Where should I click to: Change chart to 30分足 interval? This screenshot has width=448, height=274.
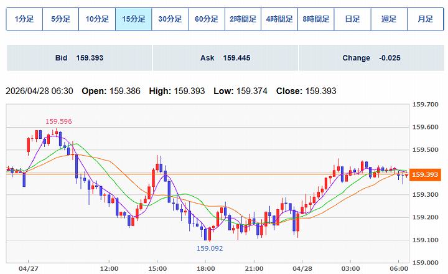[x=170, y=19]
